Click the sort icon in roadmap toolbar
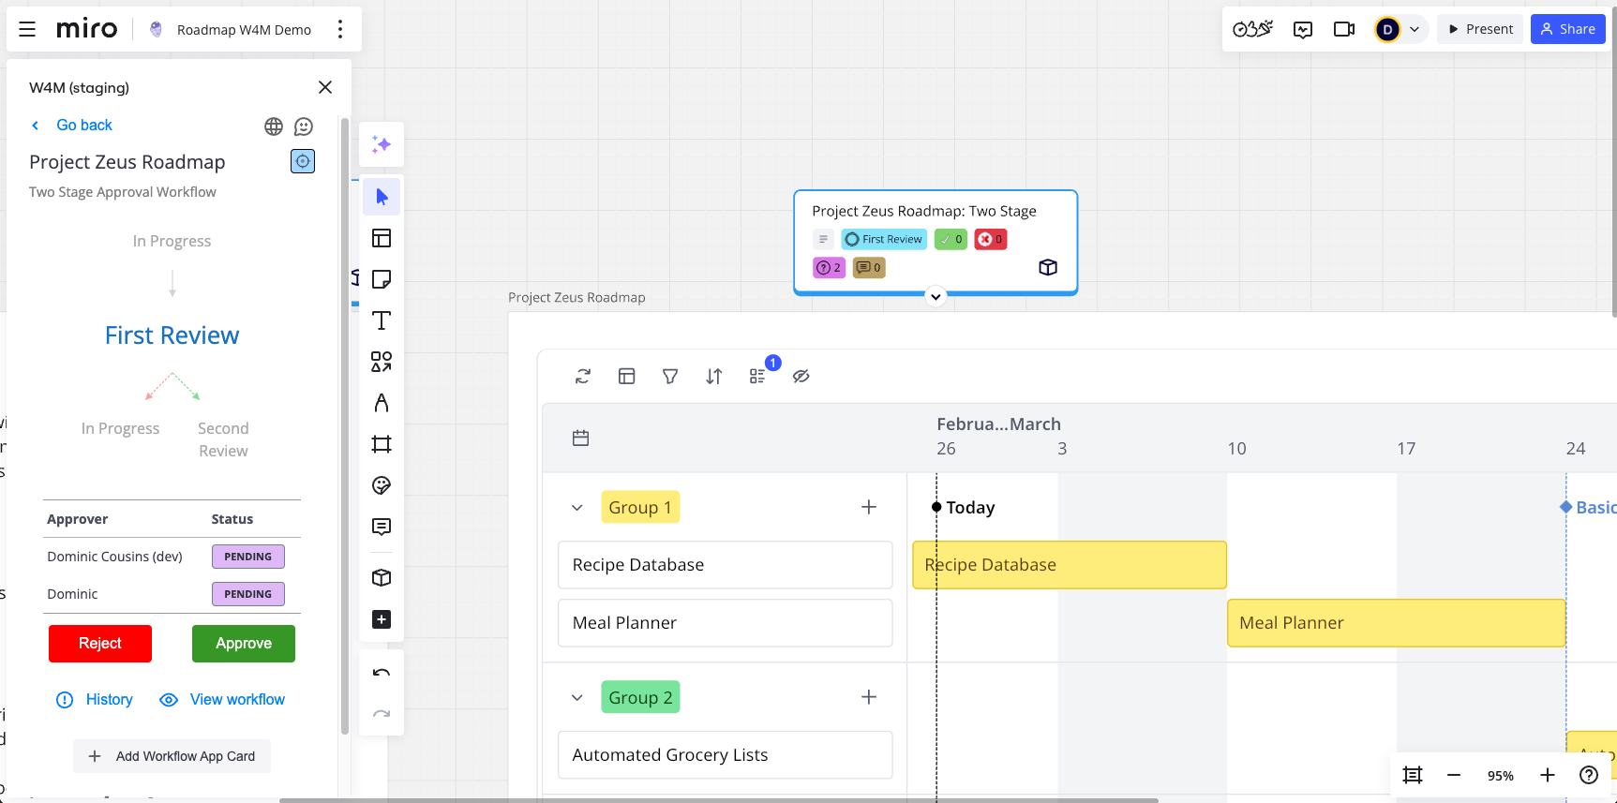 (x=714, y=377)
